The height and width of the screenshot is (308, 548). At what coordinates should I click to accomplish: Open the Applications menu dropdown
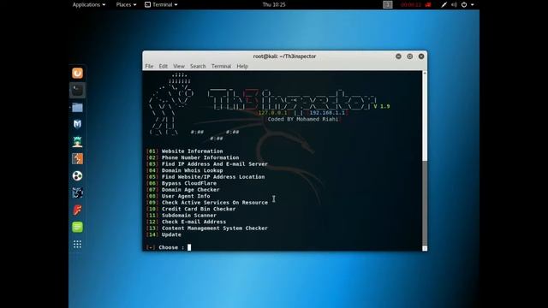coord(89,4)
